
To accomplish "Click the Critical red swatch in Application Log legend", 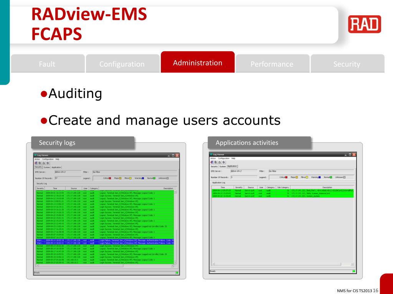I will [x=286, y=177].
